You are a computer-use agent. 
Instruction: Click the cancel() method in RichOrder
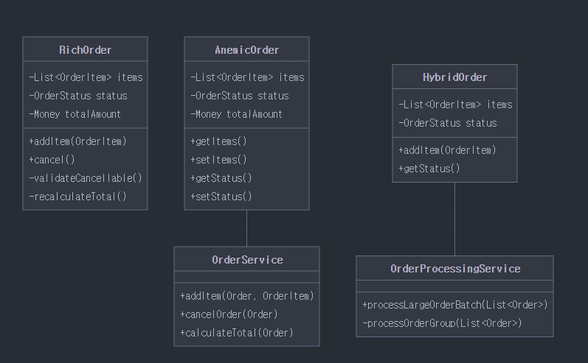tap(52, 160)
